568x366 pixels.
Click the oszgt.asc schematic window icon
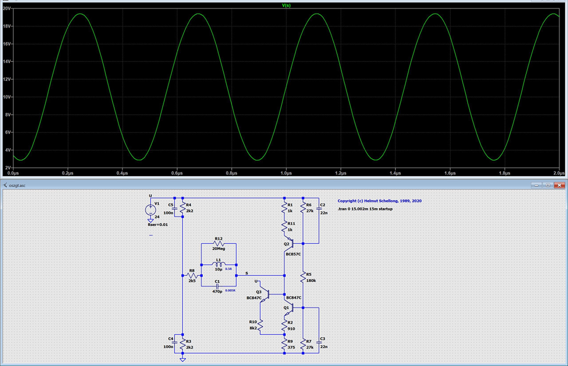[5, 185]
